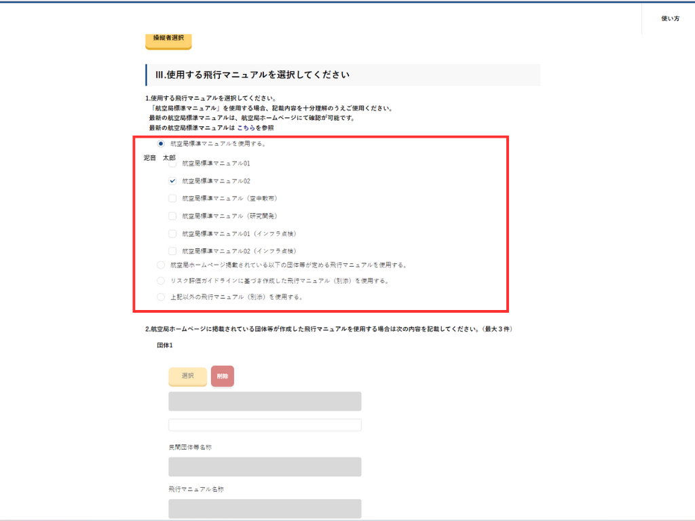Check the 航空局標準マニュアル01 checkbox

point(172,163)
